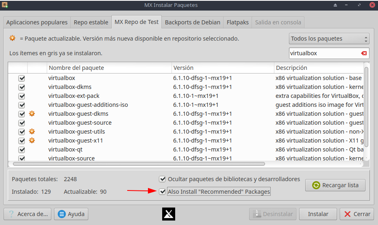Toggle Also Install Recommended Packages checkbox
Image resolution: width=378 pixels, height=225 pixels.
162,192
